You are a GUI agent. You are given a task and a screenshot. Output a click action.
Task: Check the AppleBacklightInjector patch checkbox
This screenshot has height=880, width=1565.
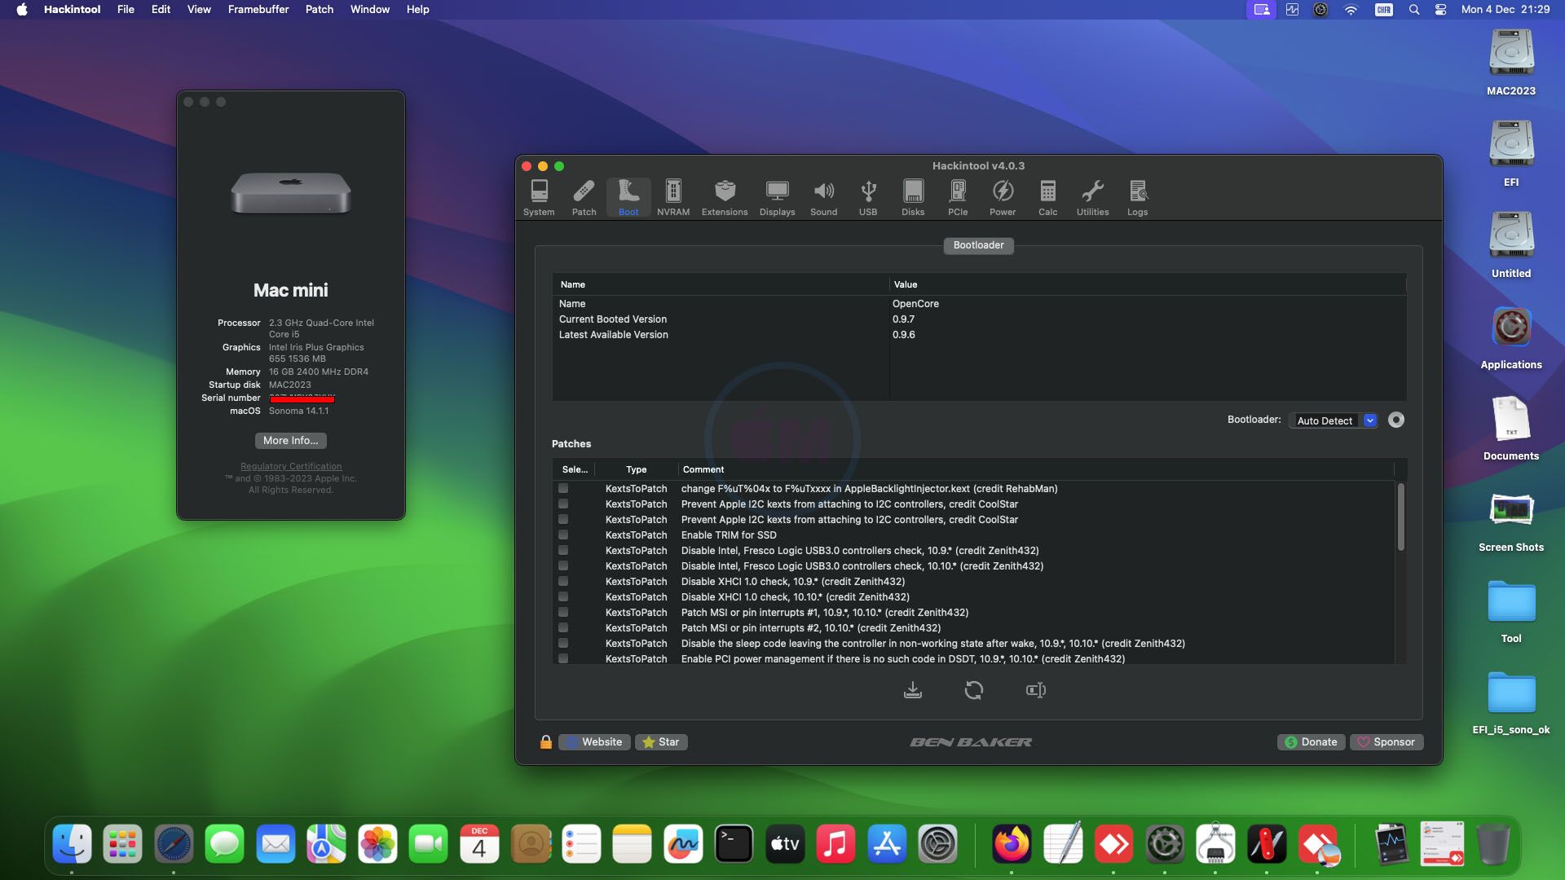click(x=563, y=489)
